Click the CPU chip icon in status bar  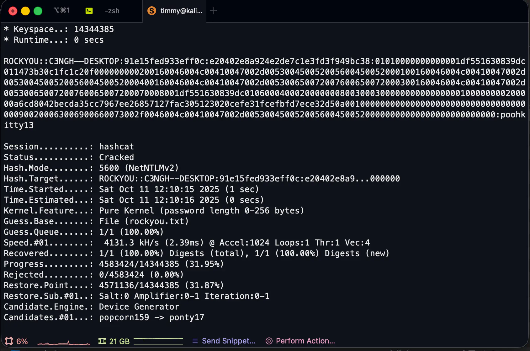(x=9, y=341)
